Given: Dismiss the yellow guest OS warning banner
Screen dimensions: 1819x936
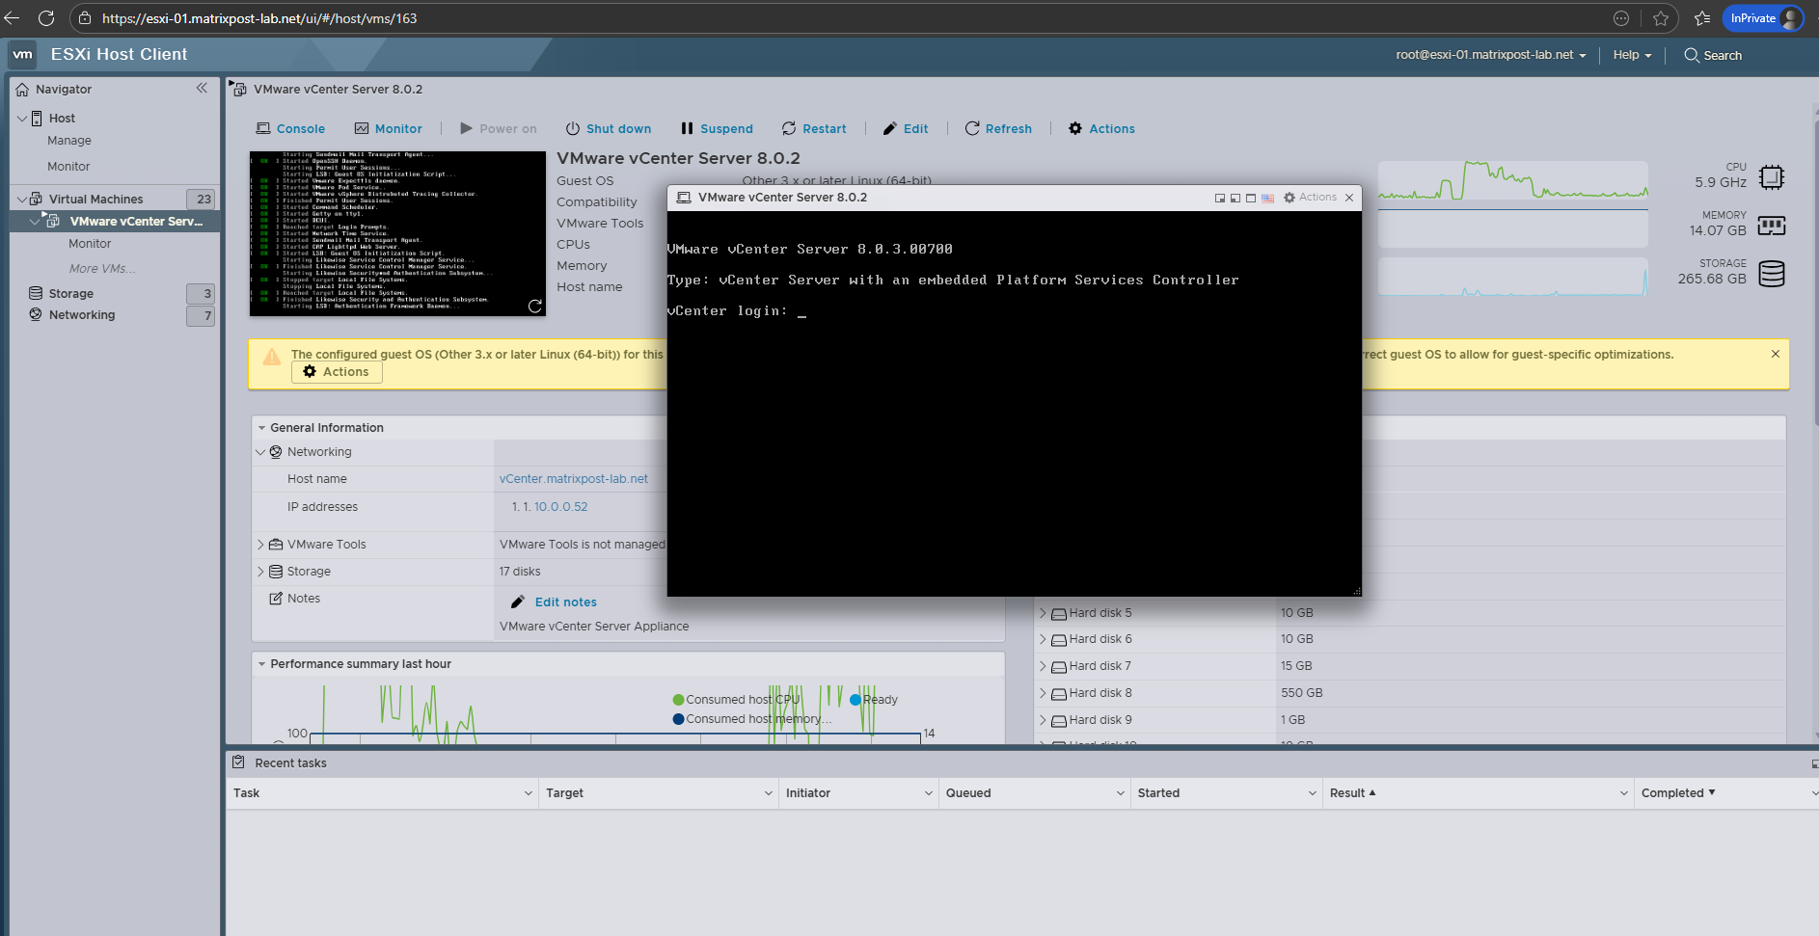Looking at the screenshot, I should pos(1775,354).
